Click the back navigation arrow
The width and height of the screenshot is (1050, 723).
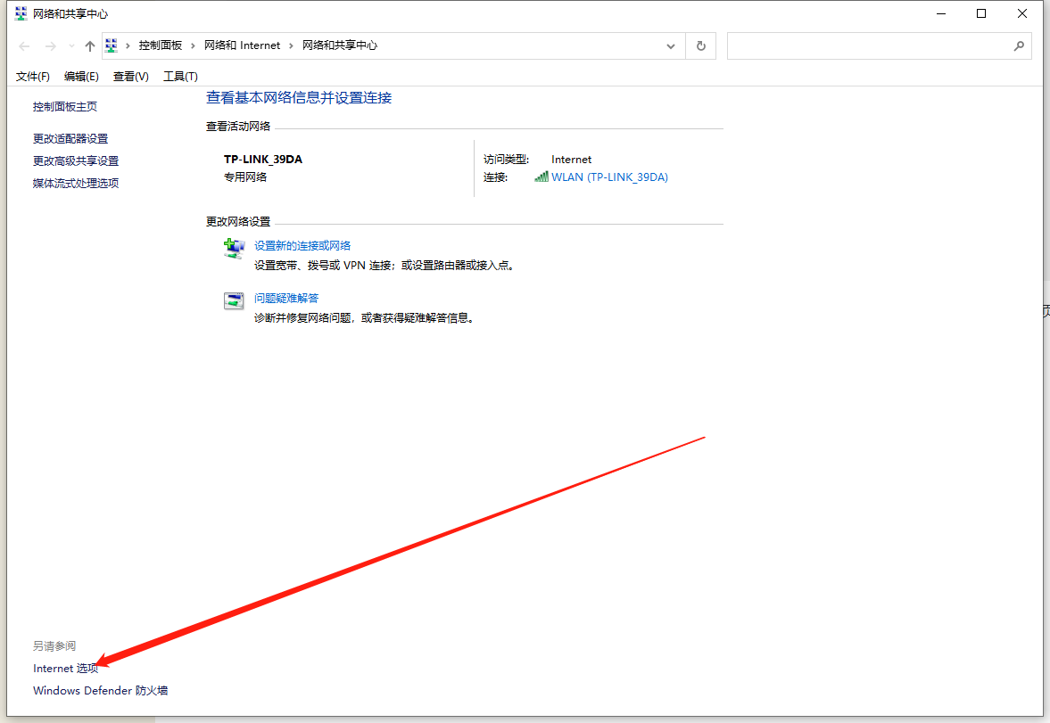click(x=23, y=45)
